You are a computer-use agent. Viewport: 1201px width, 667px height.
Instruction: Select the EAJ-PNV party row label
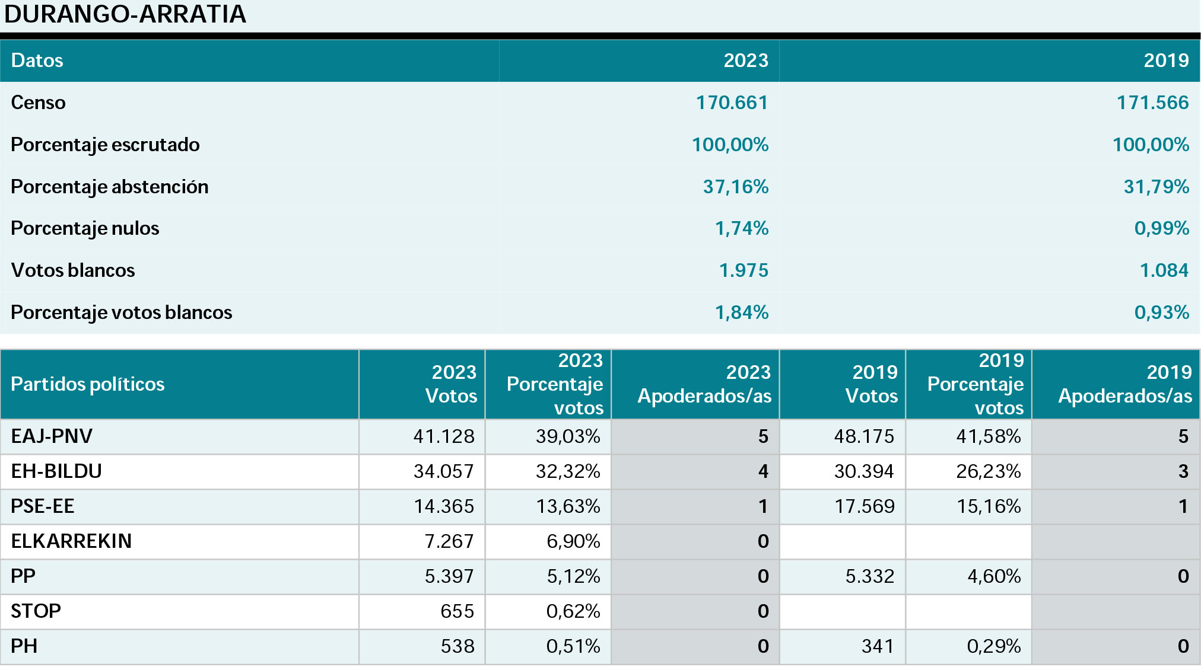(x=52, y=436)
